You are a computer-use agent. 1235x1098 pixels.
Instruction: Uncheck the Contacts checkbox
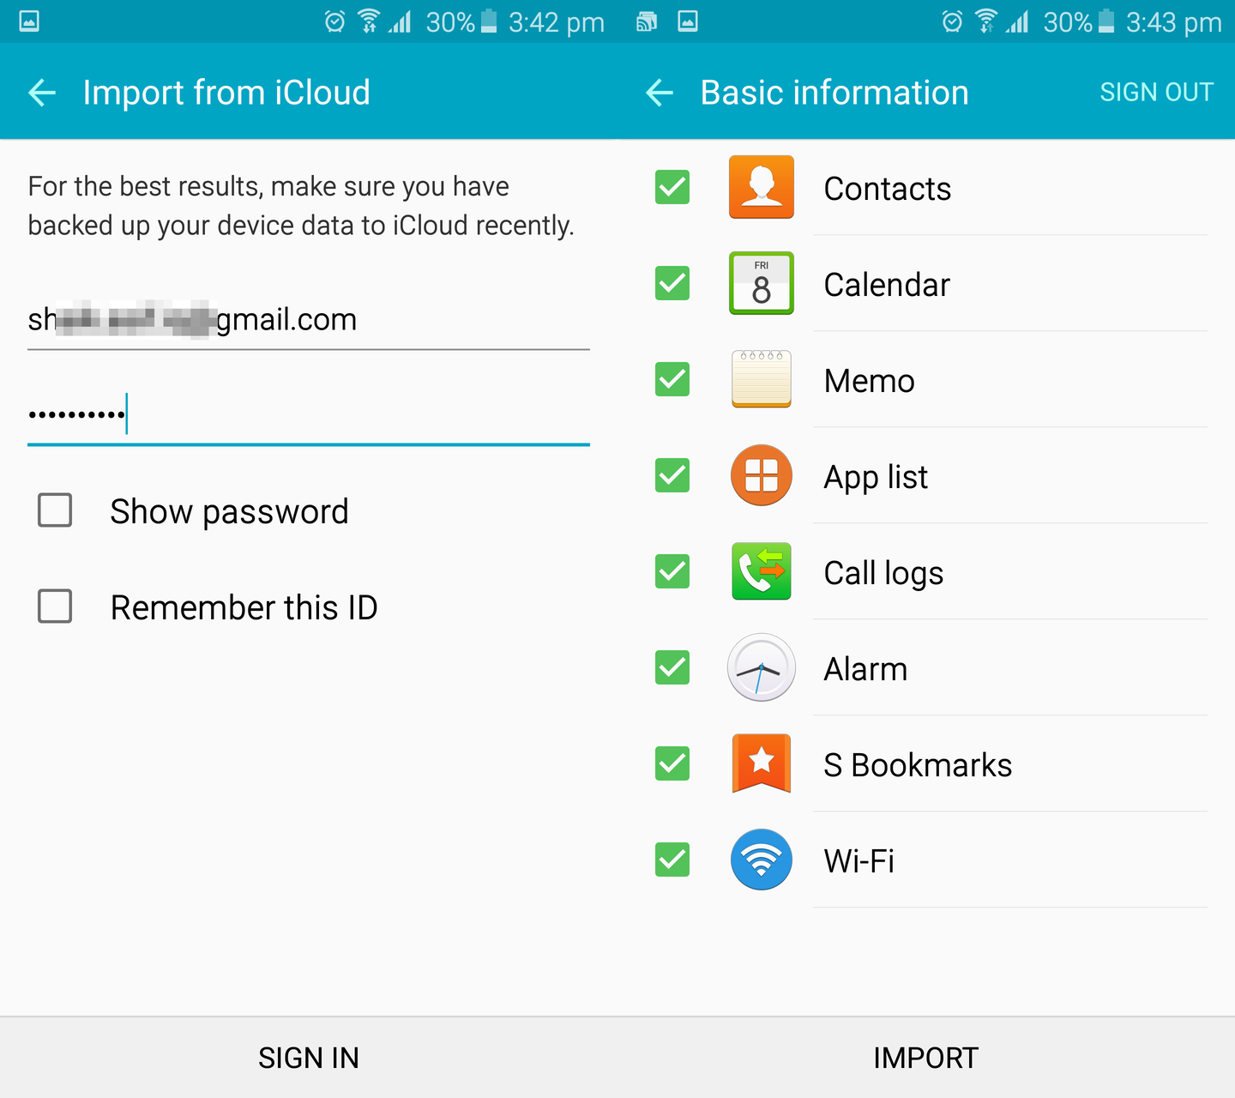point(672,188)
